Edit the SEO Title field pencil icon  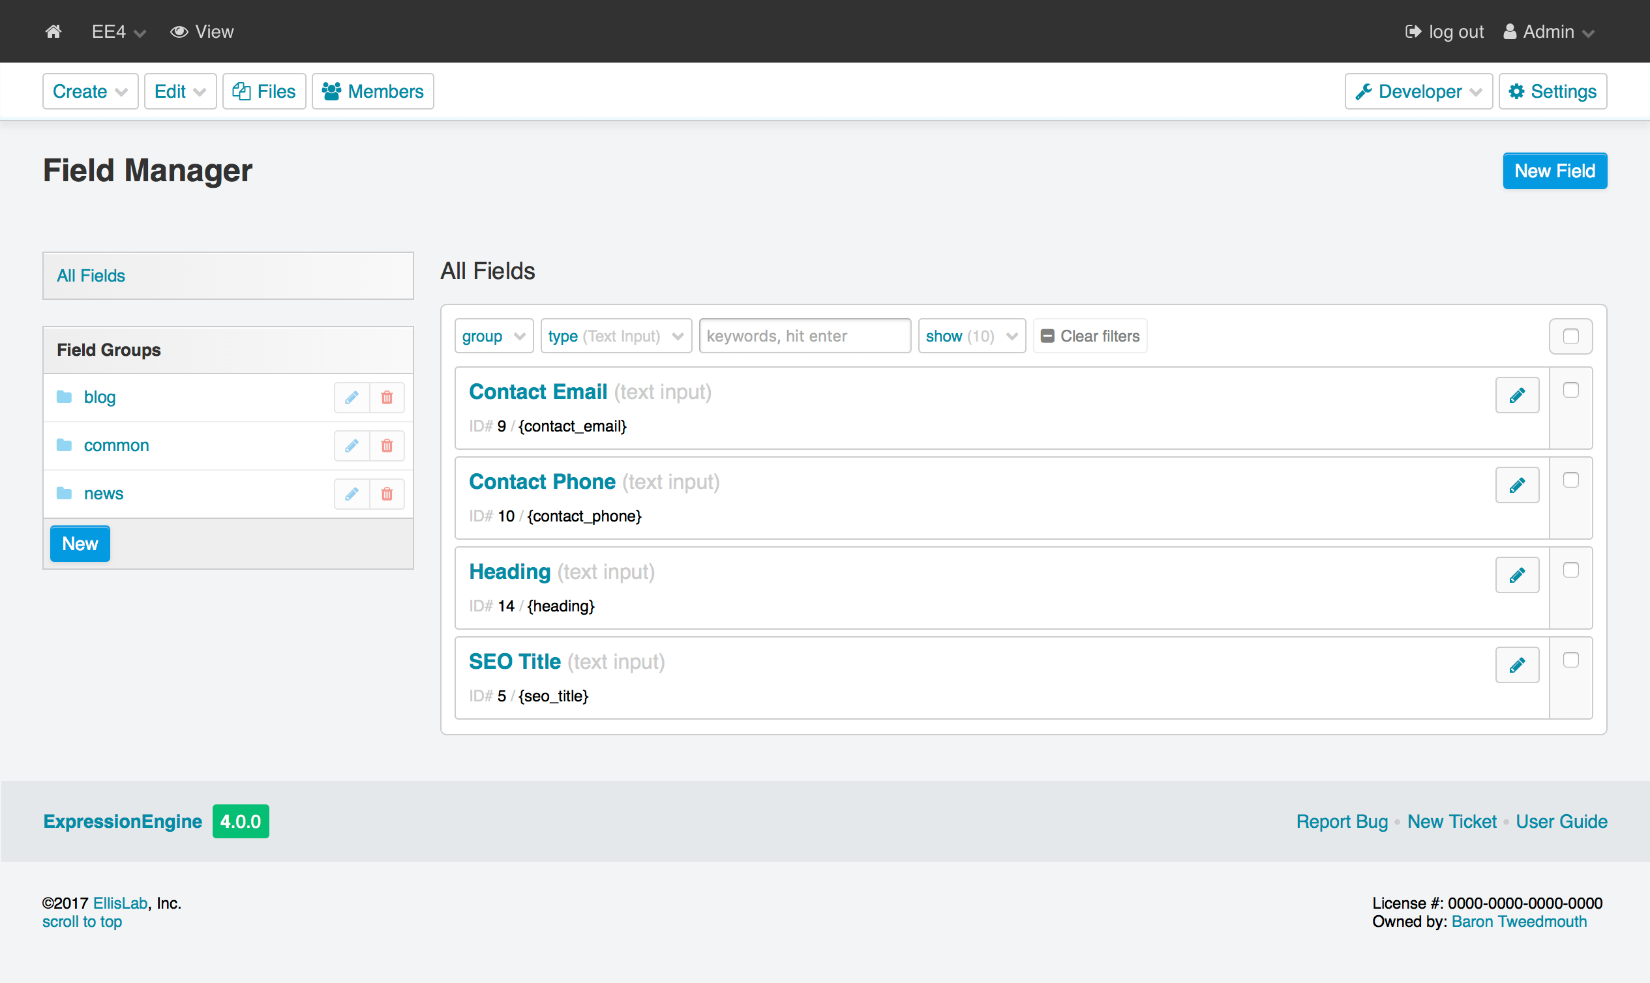pyautogui.click(x=1518, y=664)
